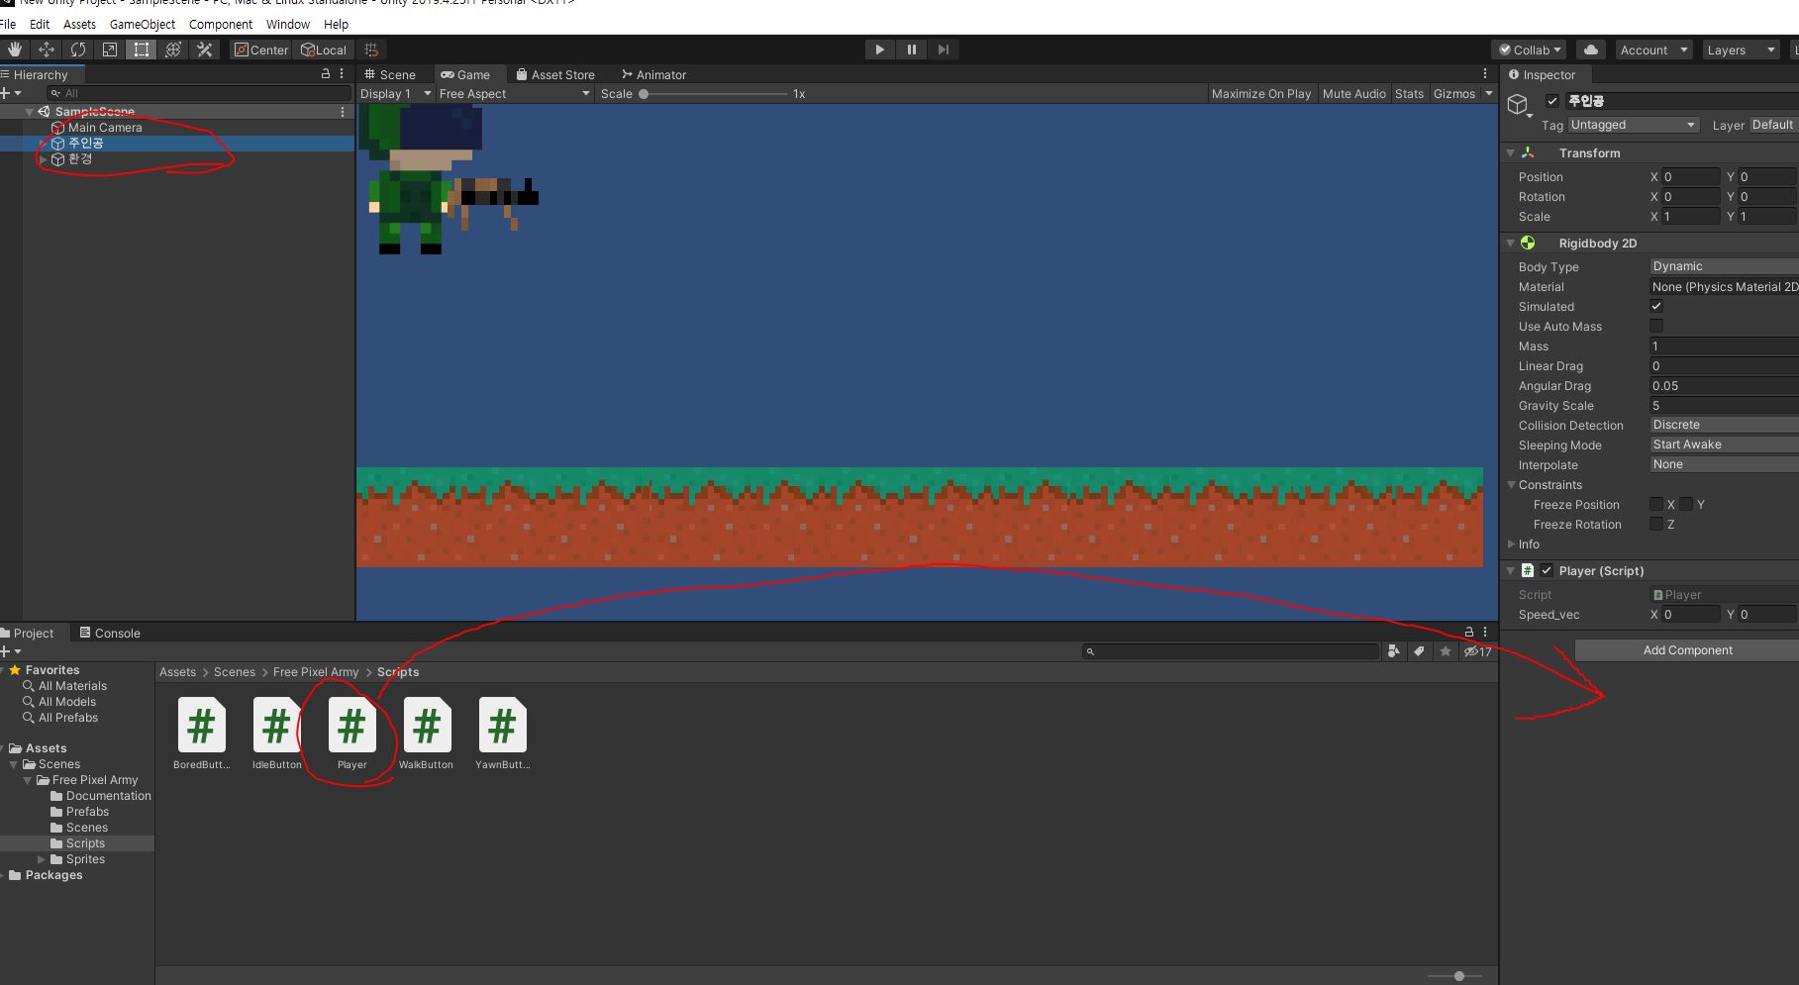Select the Rotate tool
Image resolution: width=1799 pixels, height=985 pixels.
click(x=78, y=49)
